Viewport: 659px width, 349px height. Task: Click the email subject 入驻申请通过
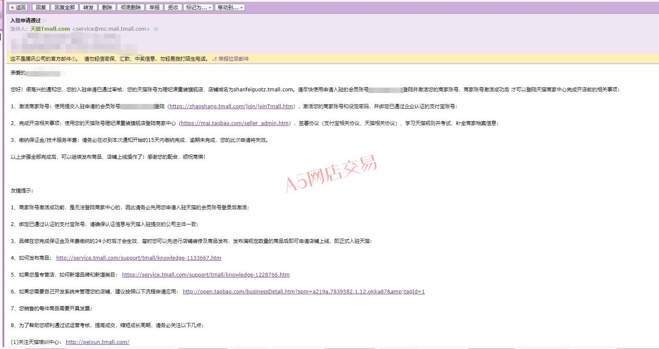click(26, 21)
